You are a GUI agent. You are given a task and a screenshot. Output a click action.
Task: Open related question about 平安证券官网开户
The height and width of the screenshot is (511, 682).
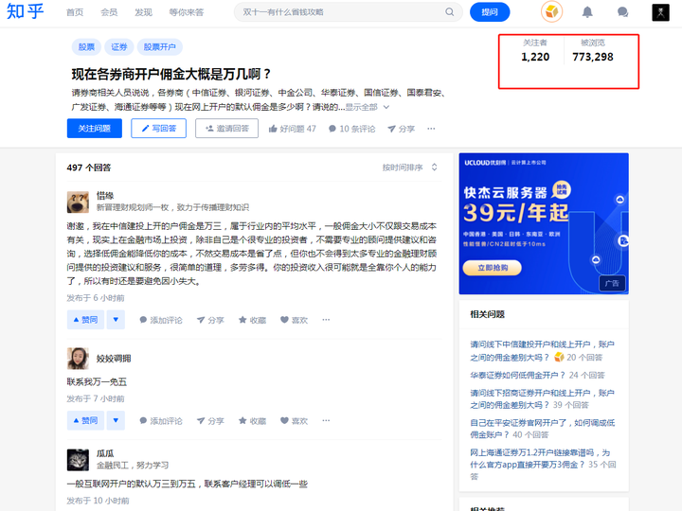(542, 429)
